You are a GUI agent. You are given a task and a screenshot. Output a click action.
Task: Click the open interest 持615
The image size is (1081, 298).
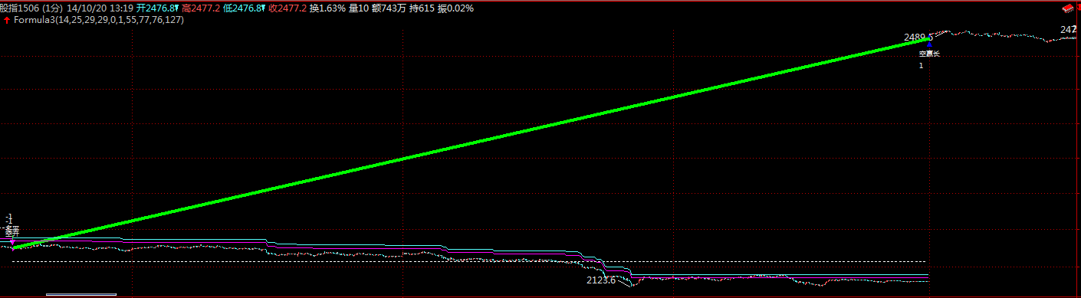[421, 8]
